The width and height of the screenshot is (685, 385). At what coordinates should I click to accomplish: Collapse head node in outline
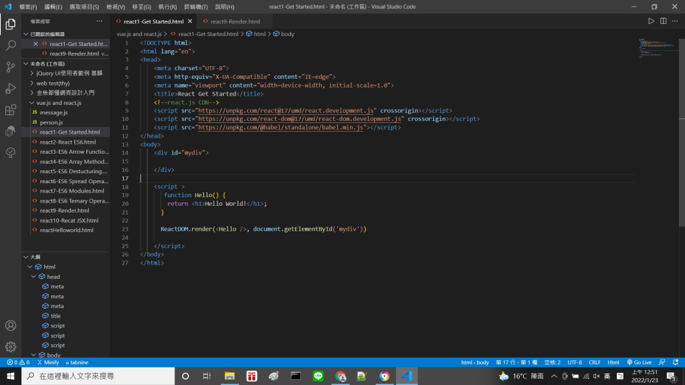[33, 277]
